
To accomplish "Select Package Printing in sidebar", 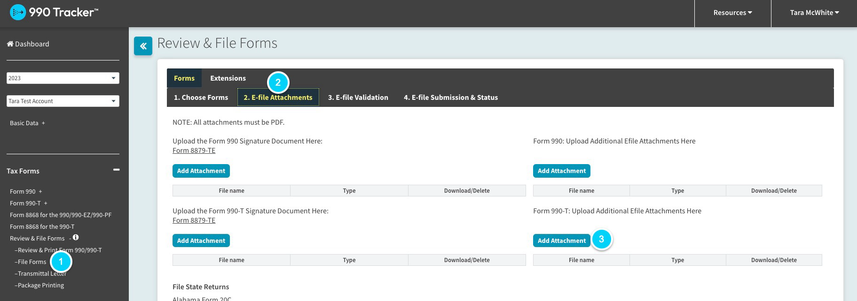I will pos(40,286).
